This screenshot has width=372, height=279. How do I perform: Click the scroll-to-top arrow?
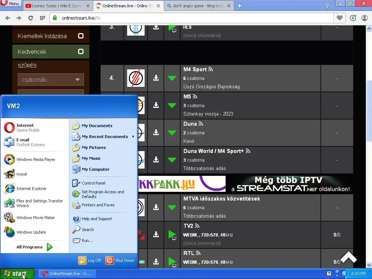(x=348, y=257)
